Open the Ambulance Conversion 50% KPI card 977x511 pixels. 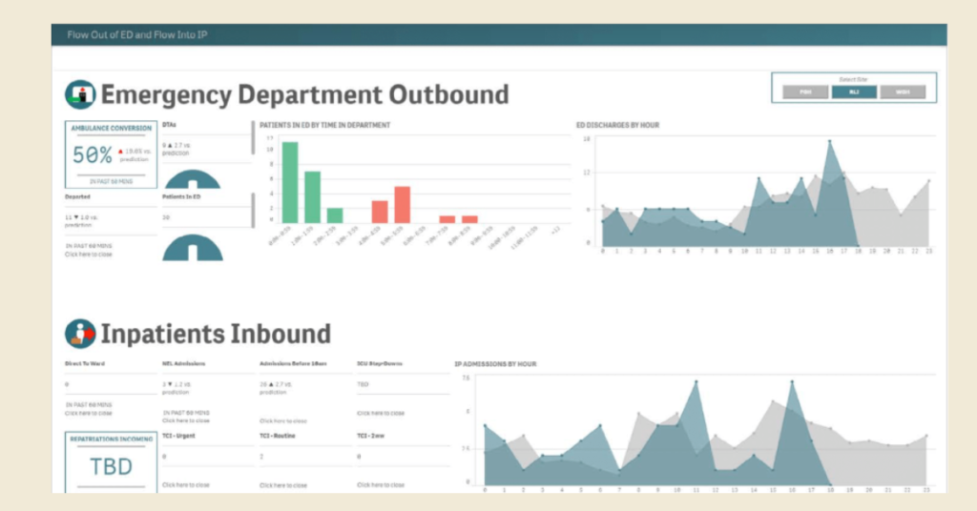point(111,154)
